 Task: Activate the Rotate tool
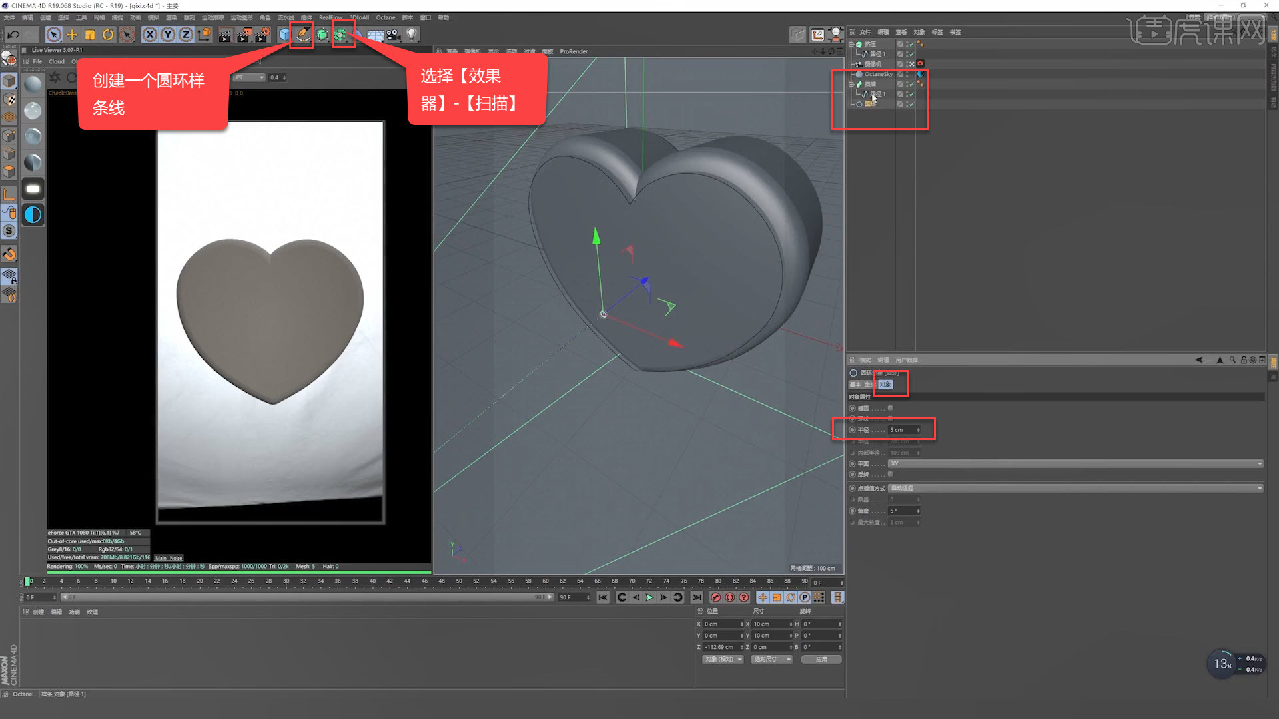(108, 35)
